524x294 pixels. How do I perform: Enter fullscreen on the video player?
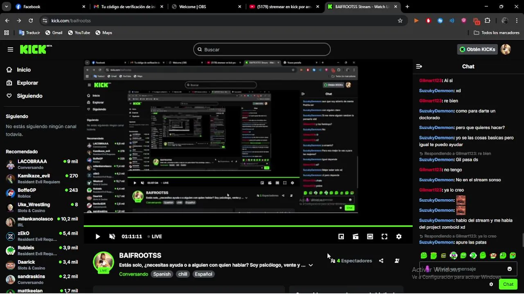click(x=384, y=236)
